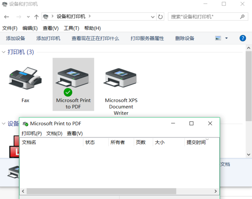This screenshot has width=252, height=199.
Task: Open 文档(D) menu in print queue
Action: coord(54,133)
